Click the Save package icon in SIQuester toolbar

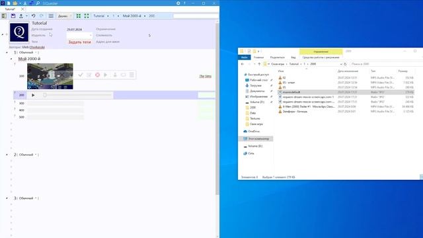(x=13, y=16)
